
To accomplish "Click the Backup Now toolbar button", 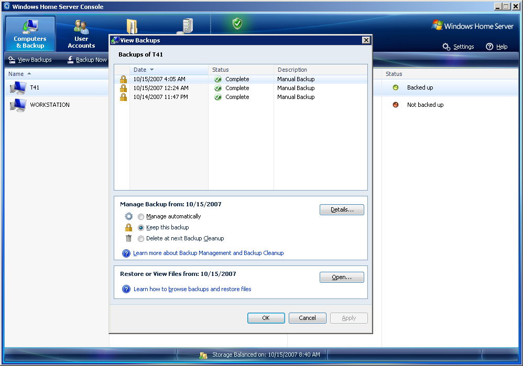I will pos(86,60).
